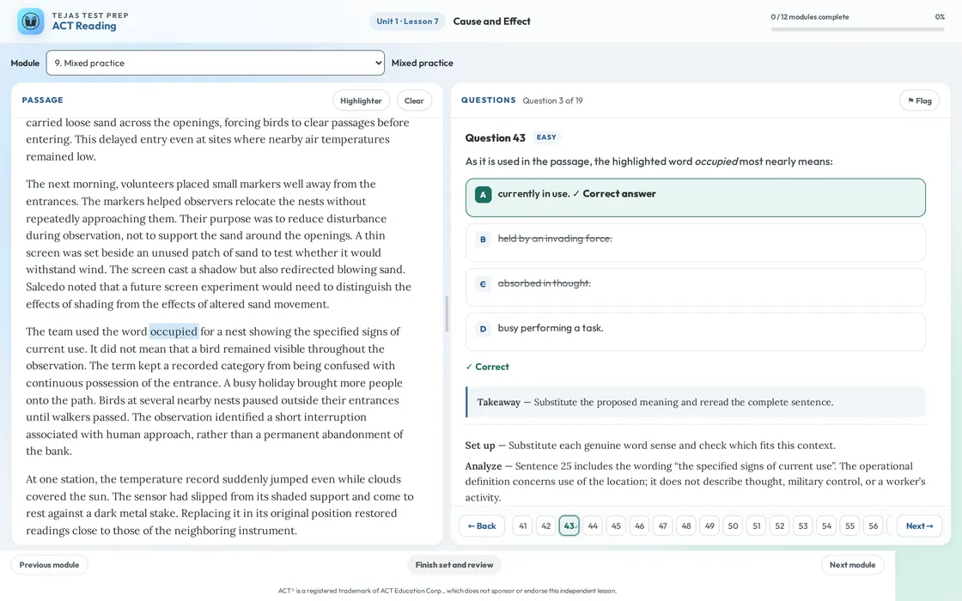
Task: Jump to question 46
Action: point(639,526)
